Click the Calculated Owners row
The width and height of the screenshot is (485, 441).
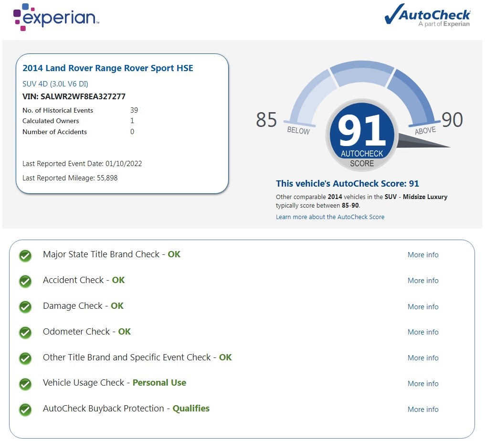pyautogui.click(x=78, y=121)
